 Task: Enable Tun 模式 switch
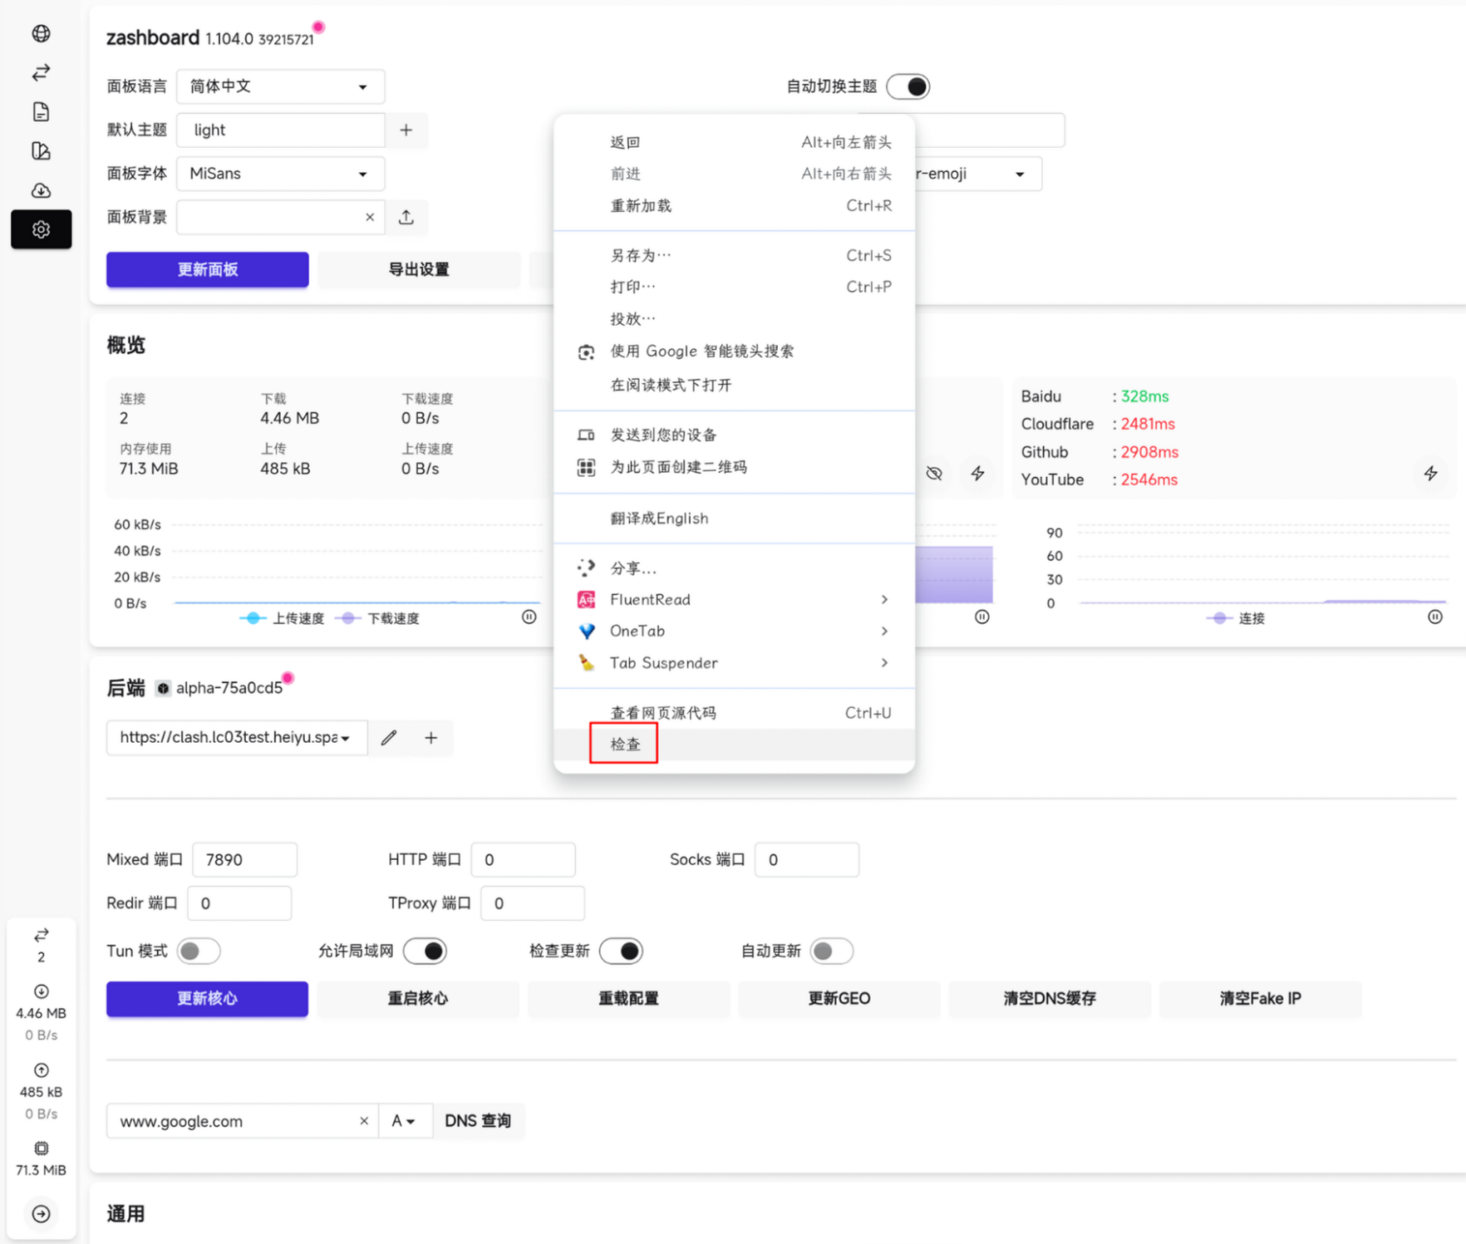pos(199,951)
